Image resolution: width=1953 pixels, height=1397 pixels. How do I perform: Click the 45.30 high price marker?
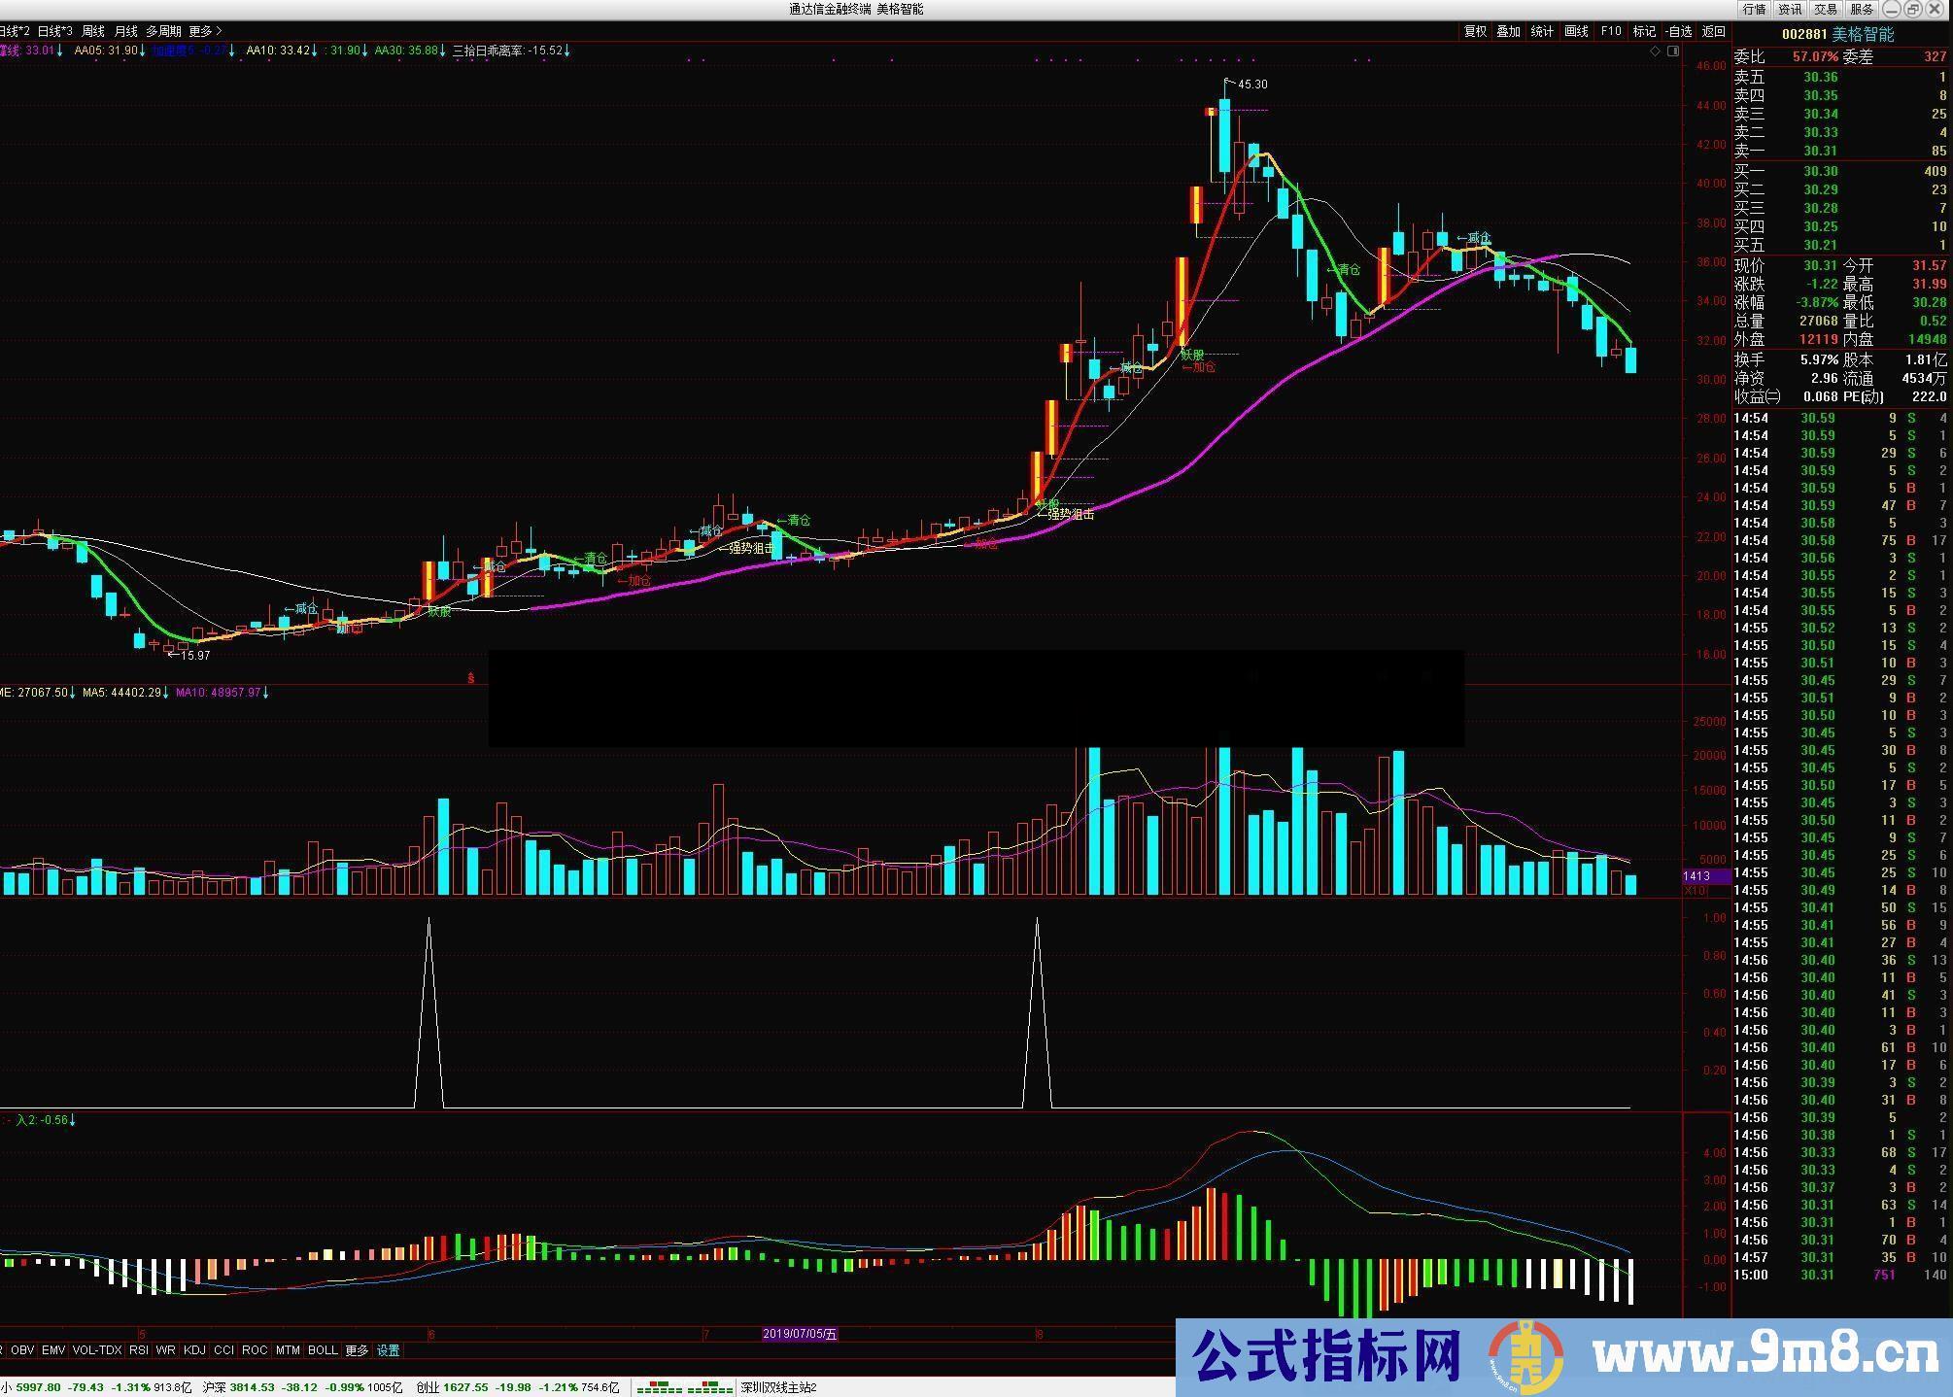pos(1251,85)
